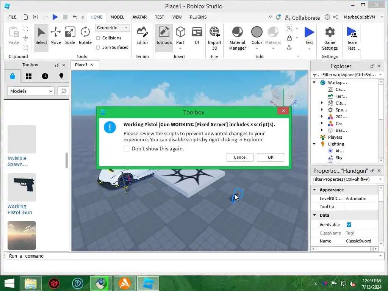Switch to the AVATAR tab
Viewport: 388px width, 291px height.
click(x=139, y=17)
